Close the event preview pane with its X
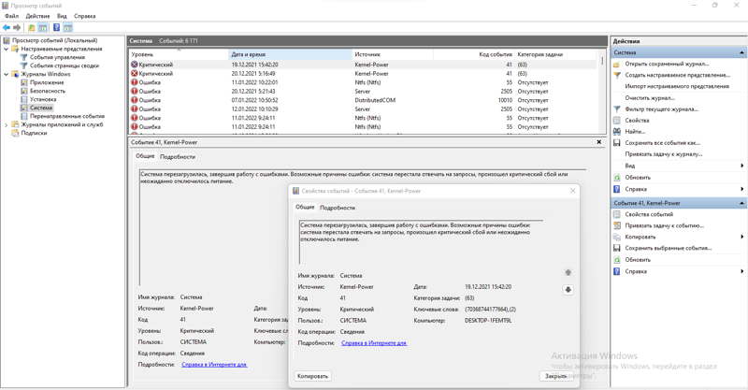The height and width of the screenshot is (390, 748). click(x=599, y=142)
